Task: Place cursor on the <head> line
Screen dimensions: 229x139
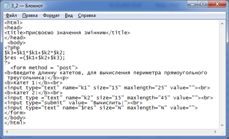Action: coord(13,28)
